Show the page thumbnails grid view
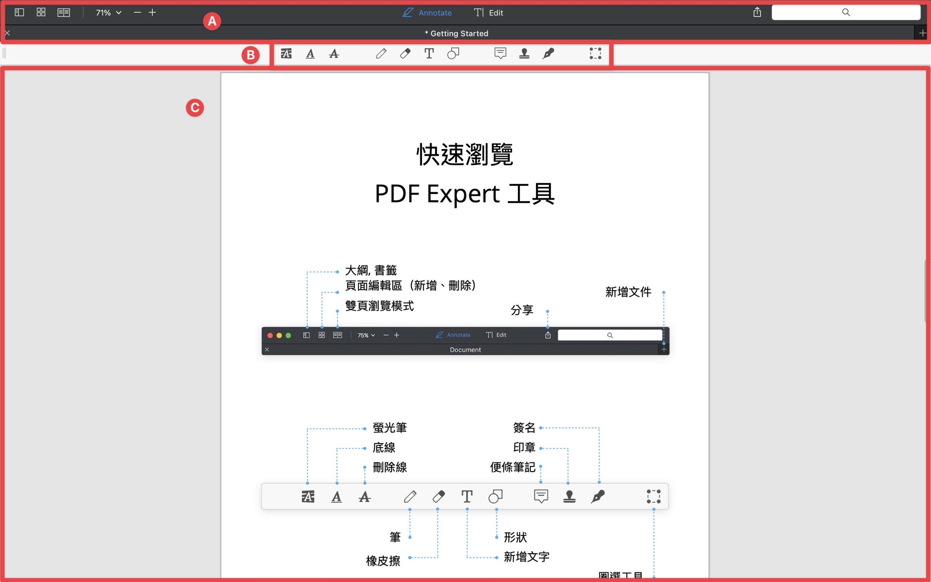This screenshot has height=582, width=931. pos(41,12)
